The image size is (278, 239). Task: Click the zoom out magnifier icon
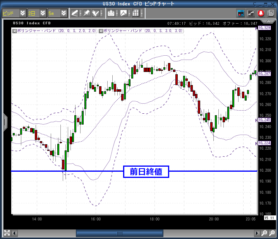point(271,233)
